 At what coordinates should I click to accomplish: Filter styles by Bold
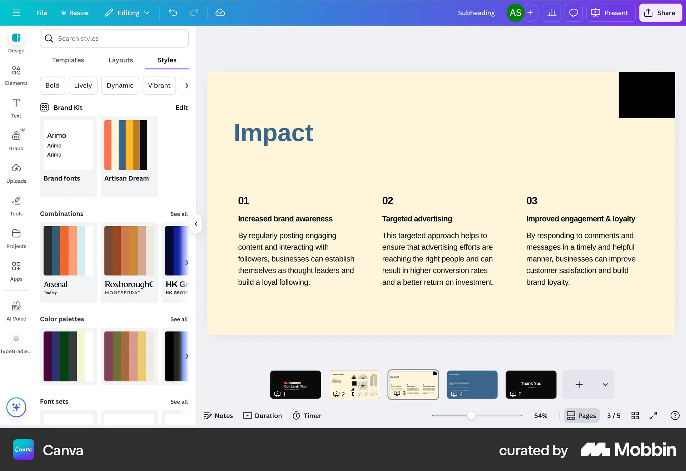click(53, 86)
